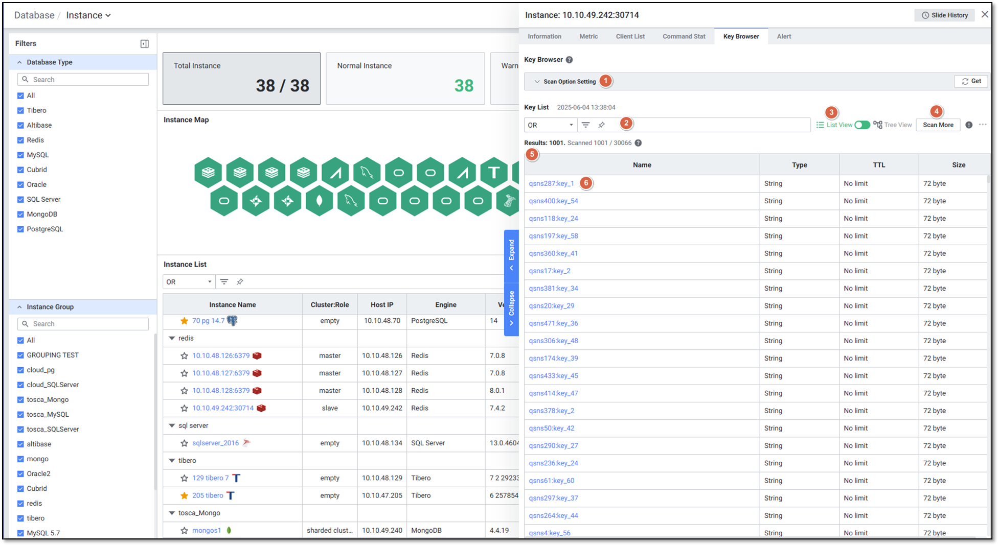Switch to the Command Stat tab

[684, 36]
